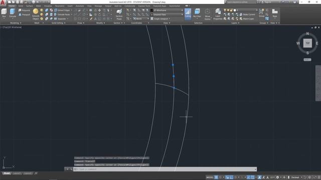Viewport: 321px width, 180px height.
Task: Switch to the Solid ribbon tab
Action: tap(21, 6)
